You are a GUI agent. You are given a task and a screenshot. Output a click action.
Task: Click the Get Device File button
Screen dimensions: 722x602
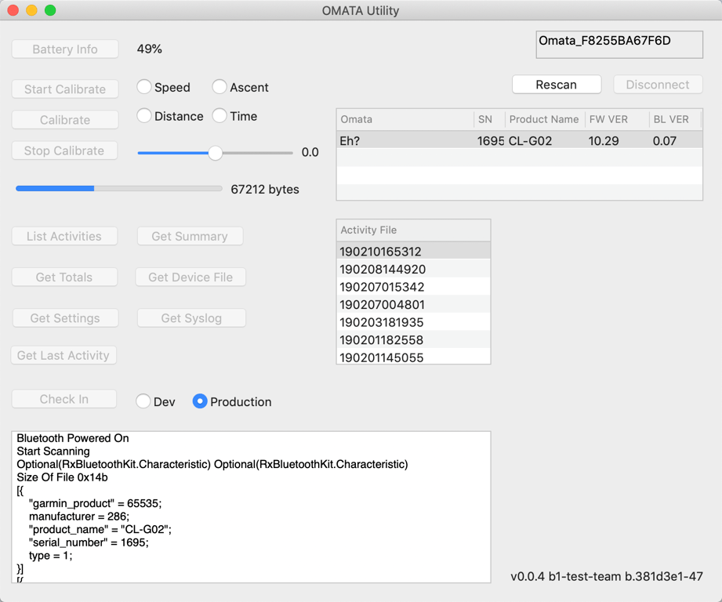[190, 277]
